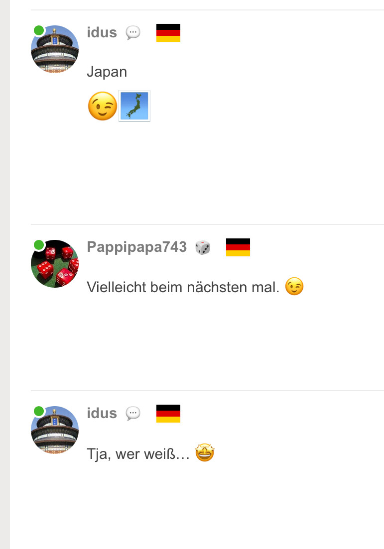Click the winking emoji beside the Japan map
This screenshot has height=549, width=384.
click(x=102, y=106)
